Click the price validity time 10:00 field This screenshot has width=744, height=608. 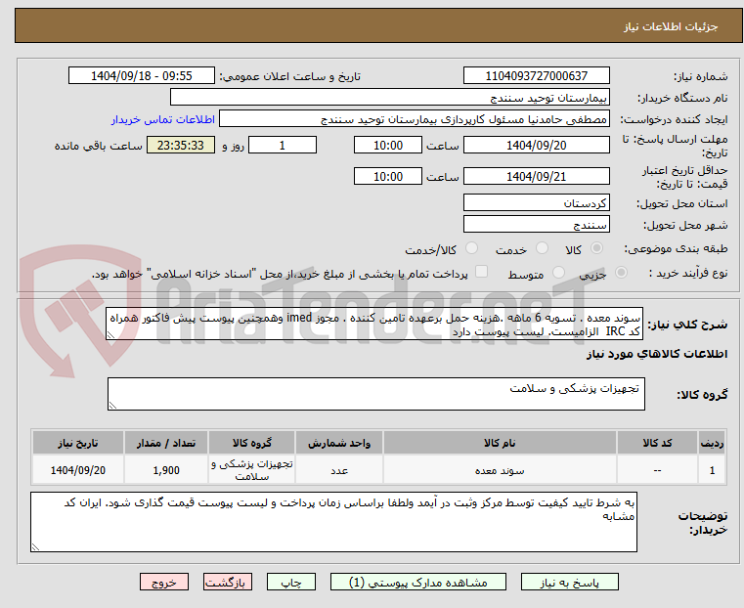point(388,176)
